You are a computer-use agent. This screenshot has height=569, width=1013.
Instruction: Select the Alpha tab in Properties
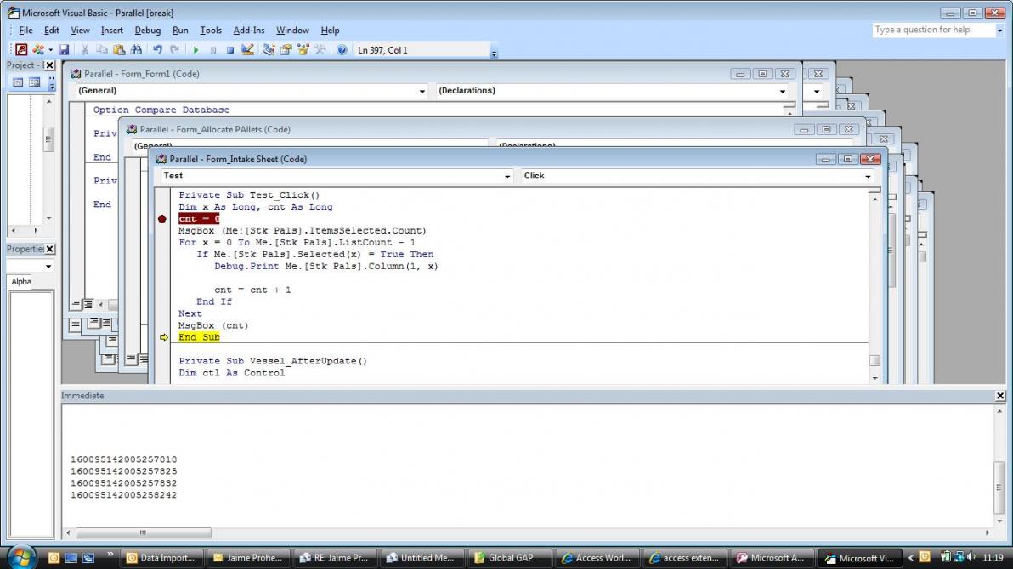21,282
